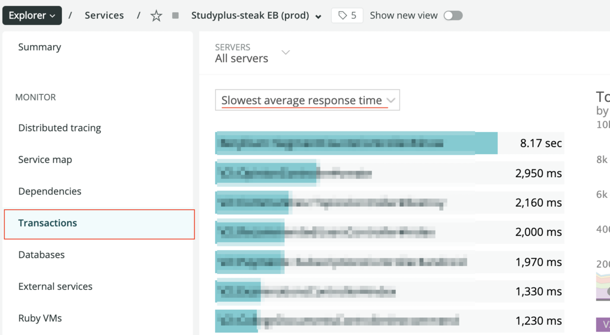This screenshot has width=610, height=335.
Task: Open the tags button showing 5
Action: click(347, 15)
